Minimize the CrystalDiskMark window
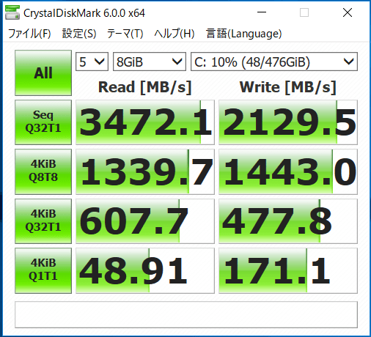 (x=262, y=12)
